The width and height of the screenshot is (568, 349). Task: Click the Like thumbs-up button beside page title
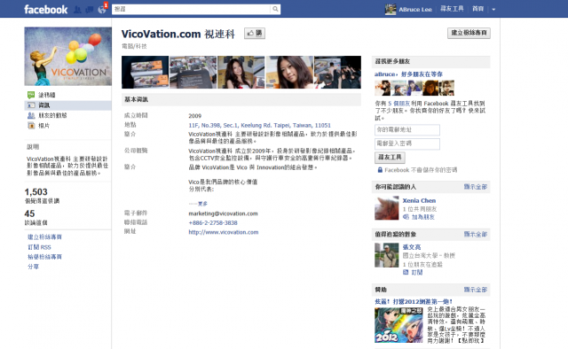255,34
